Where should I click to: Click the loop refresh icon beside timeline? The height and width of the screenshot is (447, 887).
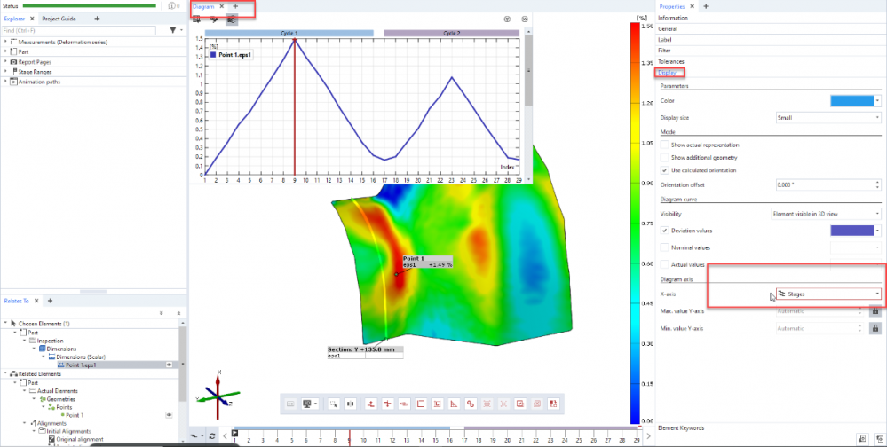click(x=211, y=435)
